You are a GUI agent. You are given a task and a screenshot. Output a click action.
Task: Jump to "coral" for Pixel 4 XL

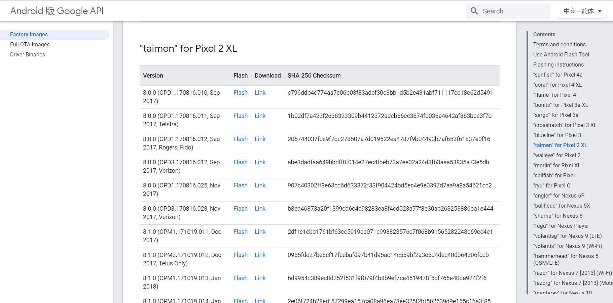557,85
